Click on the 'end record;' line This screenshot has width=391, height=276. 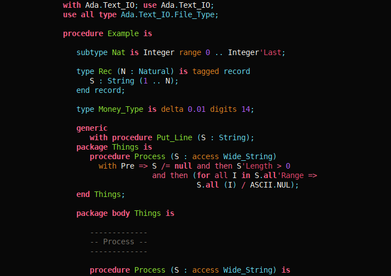[x=101, y=90]
